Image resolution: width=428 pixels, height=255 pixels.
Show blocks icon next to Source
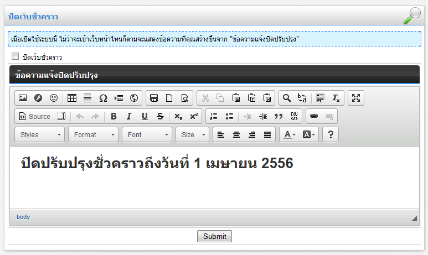(61, 117)
